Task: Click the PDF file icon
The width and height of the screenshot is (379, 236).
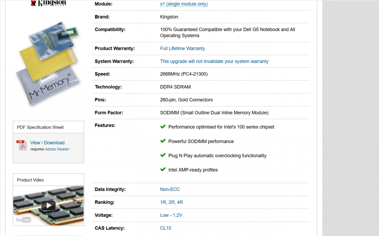Action: click(21, 145)
